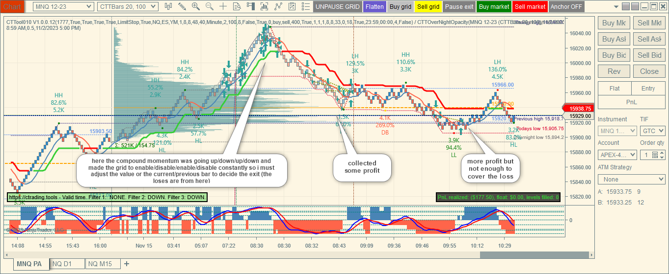Open the title bar window menu arrow
This screenshot has height=274, width=669.
(615, 6)
